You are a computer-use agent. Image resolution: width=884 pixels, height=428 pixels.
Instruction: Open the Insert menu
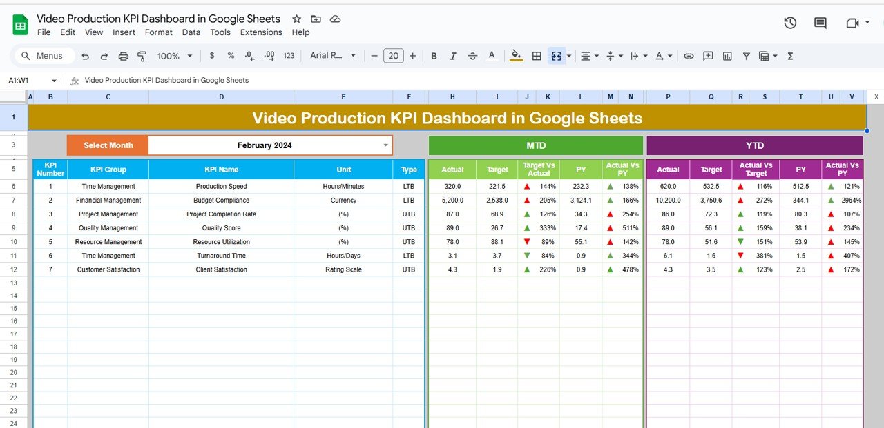coord(124,32)
